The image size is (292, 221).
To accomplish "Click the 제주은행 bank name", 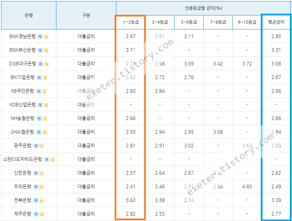I will click(23, 214).
